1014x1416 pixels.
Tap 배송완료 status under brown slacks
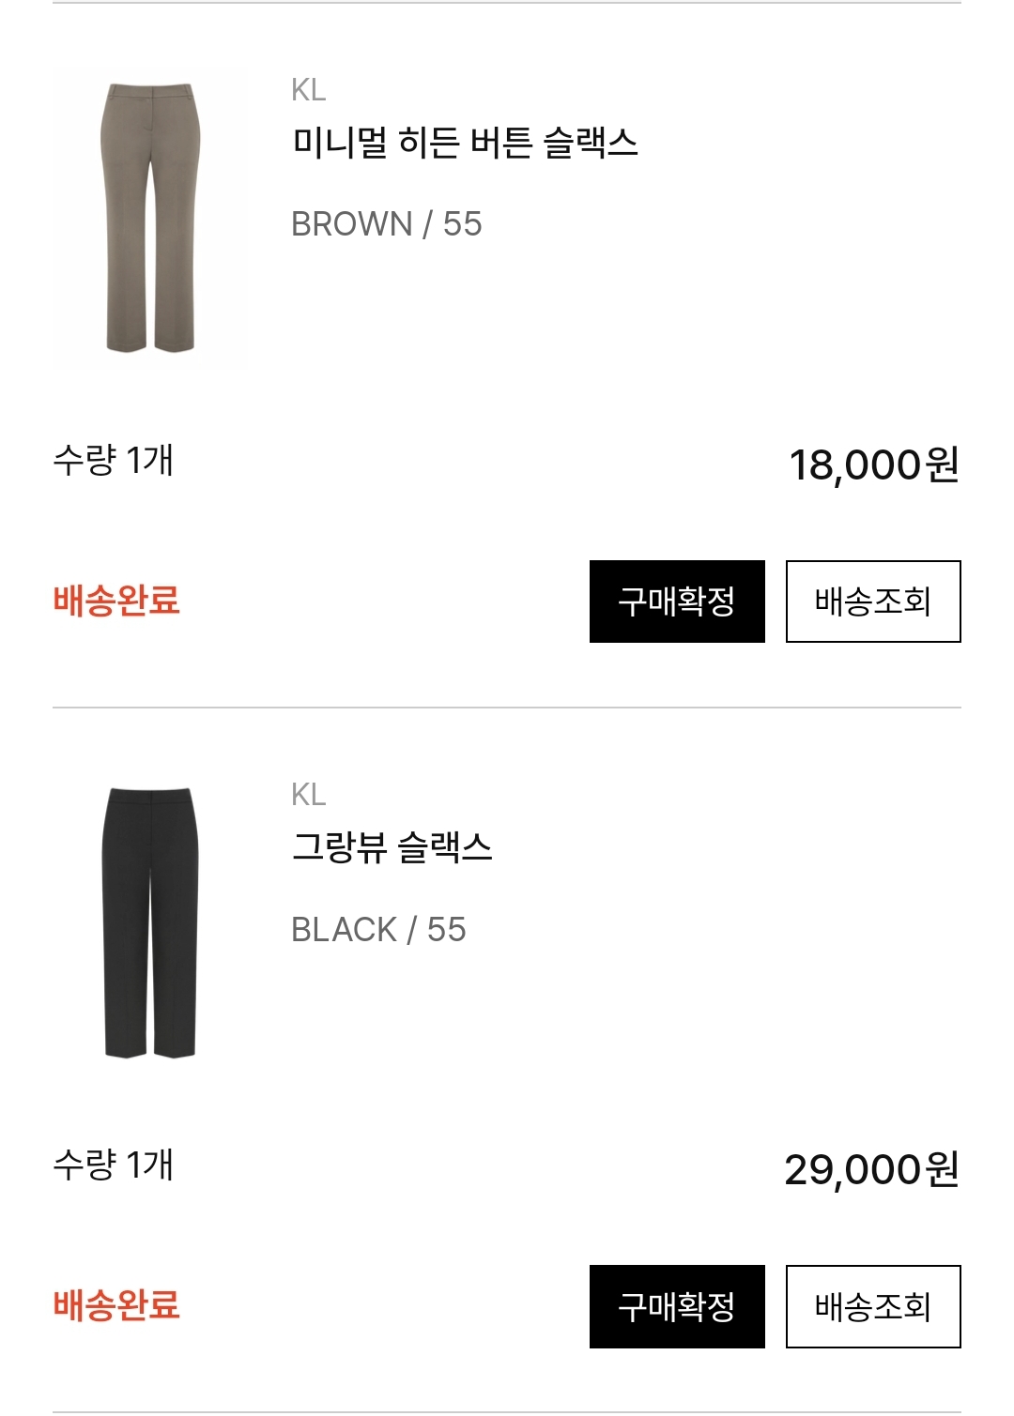pos(116,601)
